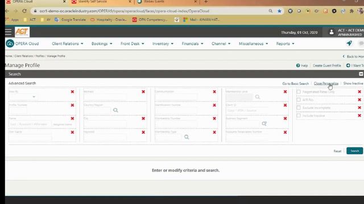Viewport: 364px width, 204px height.
Task: Go to Profiles in the breadcrumb
Action: 40,56
